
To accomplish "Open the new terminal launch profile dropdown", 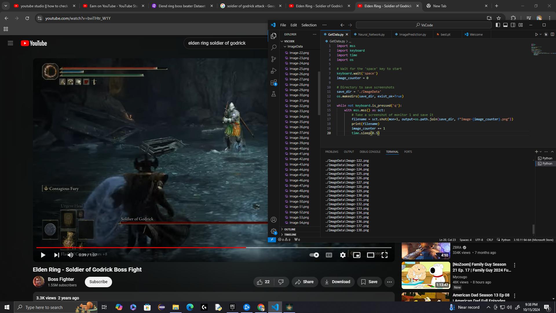I will click(x=541, y=152).
